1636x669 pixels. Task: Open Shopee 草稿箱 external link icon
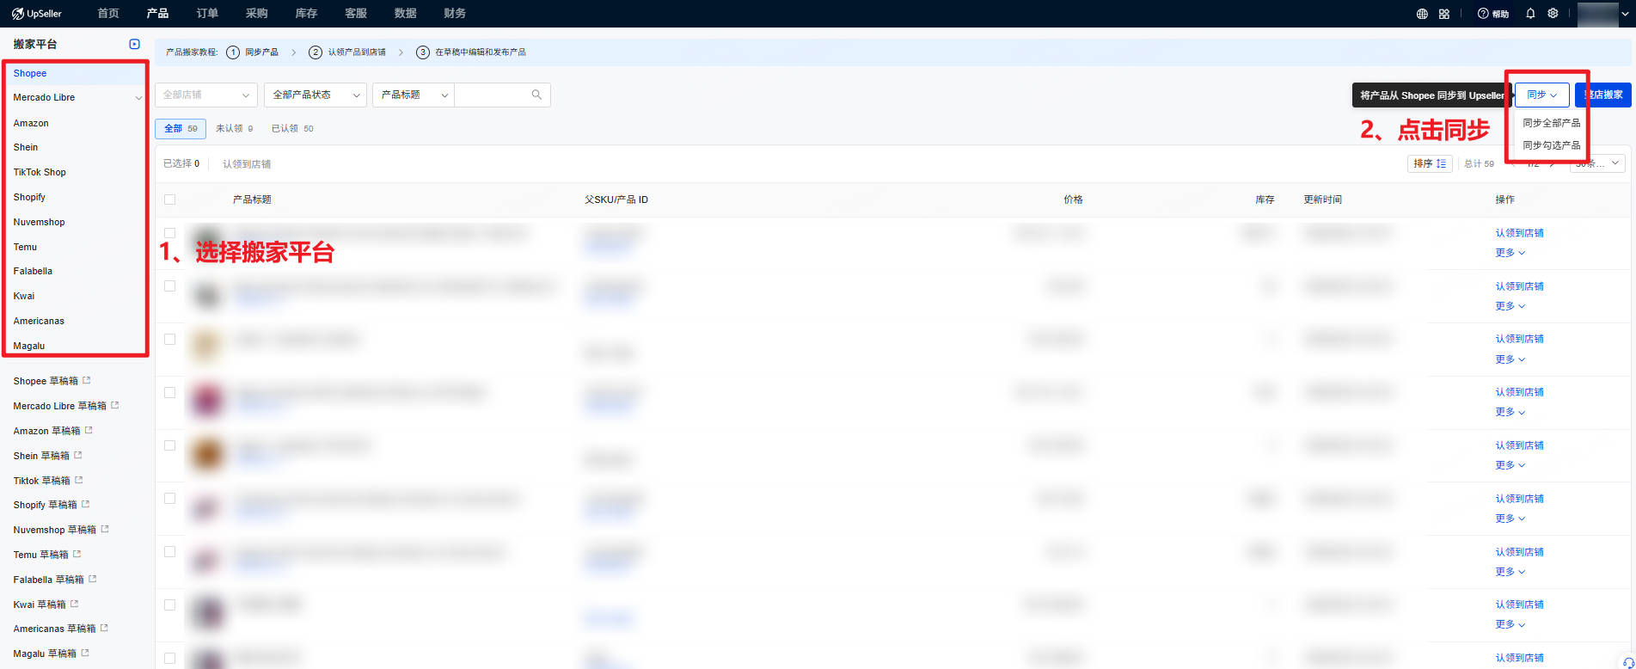tap(87, 380)
